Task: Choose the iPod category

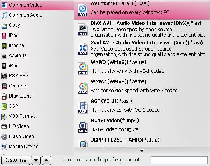Action: click(37, 35)
